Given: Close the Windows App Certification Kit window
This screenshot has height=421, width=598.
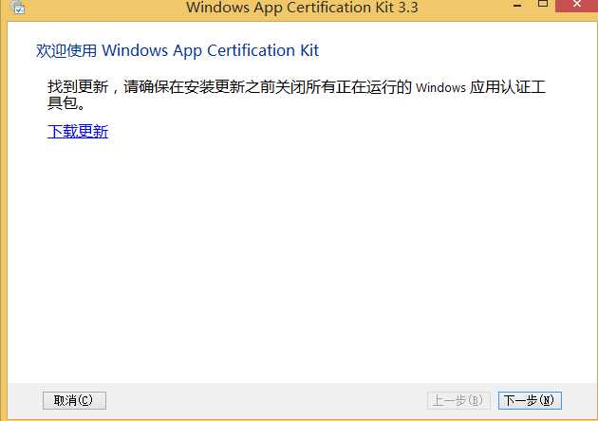Looking at the screenshot, I should pyautogui.click(x=576, y=6).
